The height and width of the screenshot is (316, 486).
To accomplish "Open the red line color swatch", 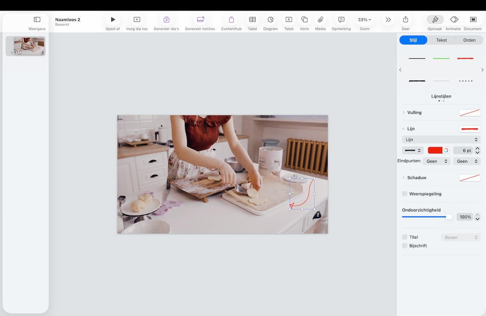I will [435, 150].
